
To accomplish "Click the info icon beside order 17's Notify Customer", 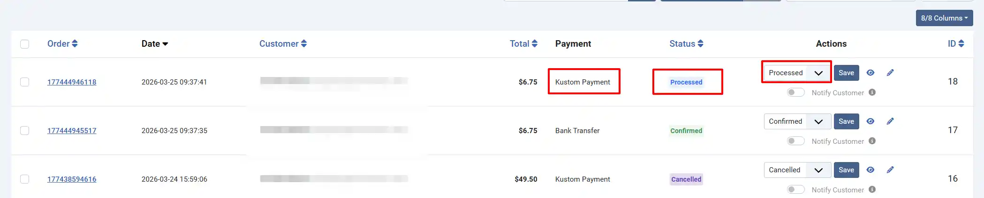I will click(872, 141).
